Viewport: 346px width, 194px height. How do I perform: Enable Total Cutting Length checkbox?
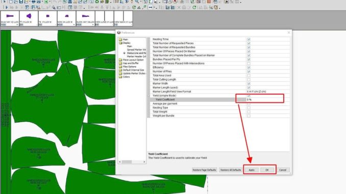coord(249,79)
